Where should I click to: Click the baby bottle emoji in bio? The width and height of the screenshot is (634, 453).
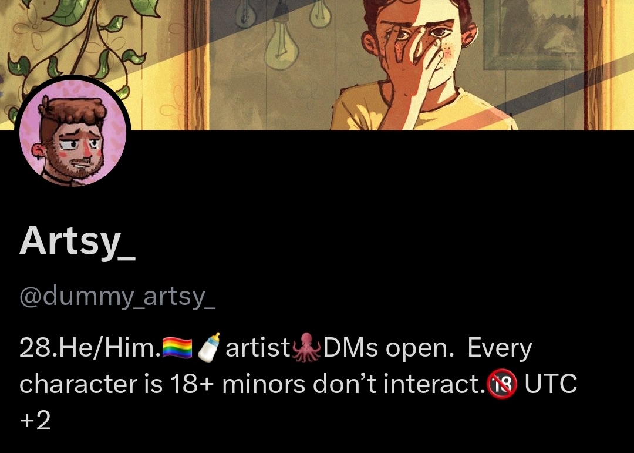(x=209, y=347)
